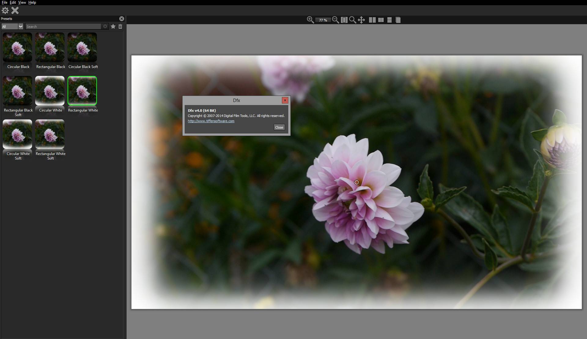Select the Circular White preset
Image resolution: width=587 pixels, height=339 pixels.
(50, 91)
